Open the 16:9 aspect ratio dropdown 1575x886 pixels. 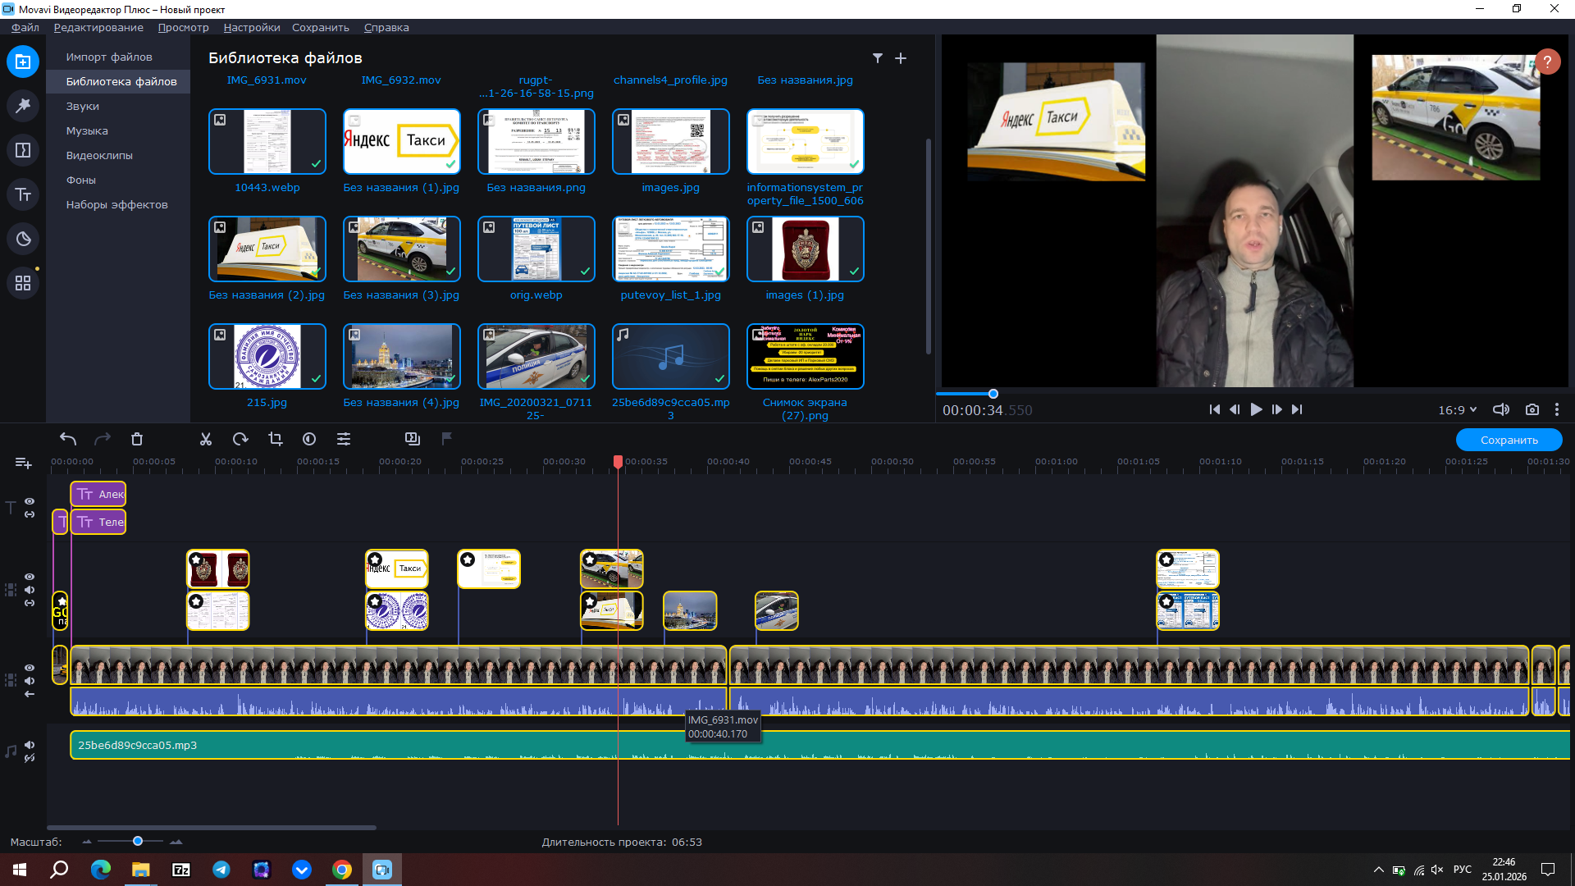(1457, 410)
